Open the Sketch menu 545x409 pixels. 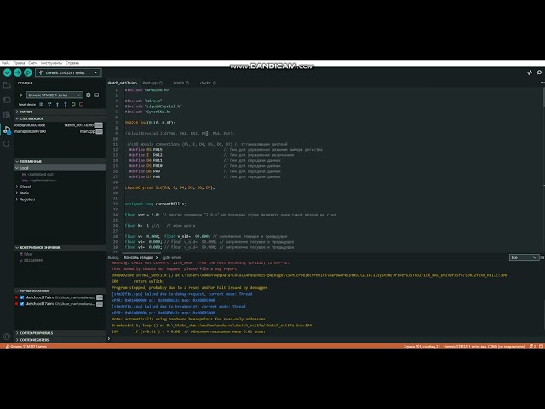32,63
